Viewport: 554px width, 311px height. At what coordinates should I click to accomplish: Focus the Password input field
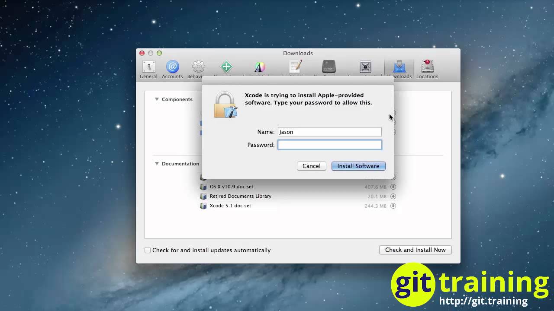pos(330,145)
